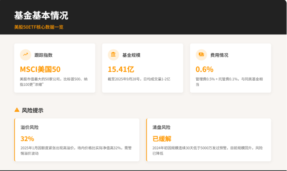Click the description text under 15.41亿

[139, 79]
